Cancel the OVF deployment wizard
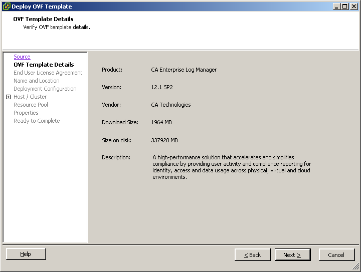This screenshot has height=272, width=361. [336, 255]
